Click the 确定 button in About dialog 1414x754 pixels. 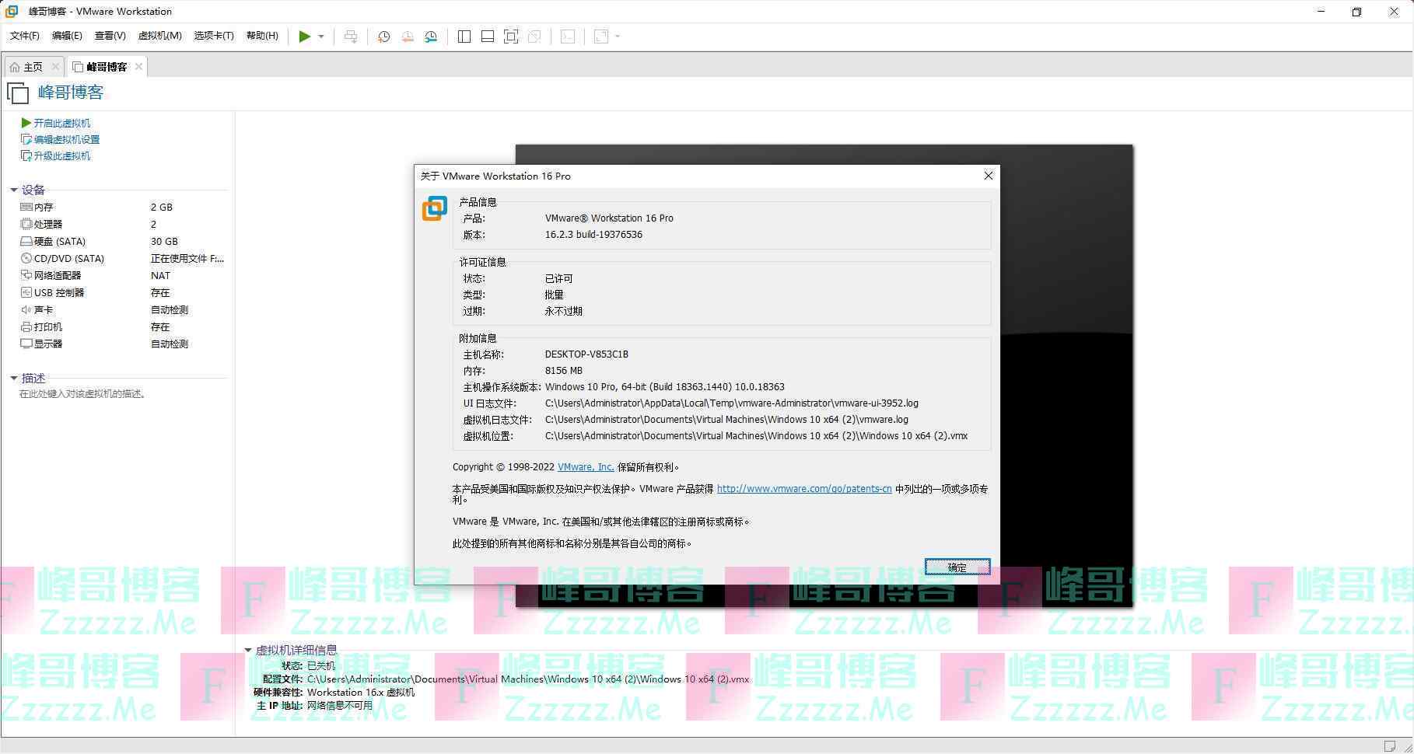coord(957,567)
